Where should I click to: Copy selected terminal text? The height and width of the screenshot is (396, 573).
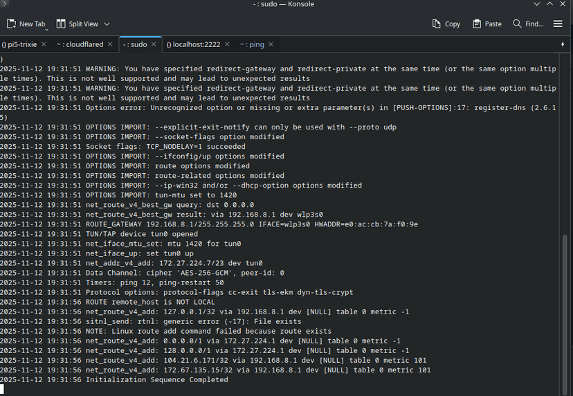[446, 24]
